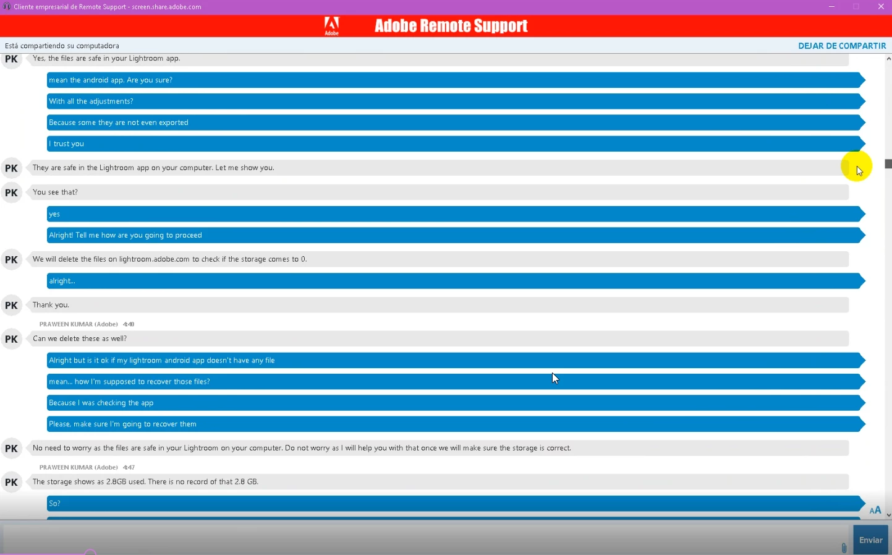The width and height of the screenshot is (892, 555).
Task: Click 'Alright but is it ok if my lightroom android' bubble
Action: [x=456, y=360]
